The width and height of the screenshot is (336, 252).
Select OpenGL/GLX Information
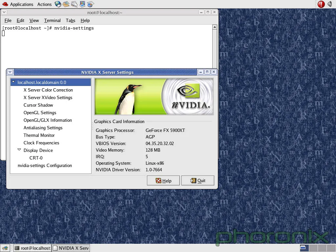pyautogui.click(x=48, y=120)
